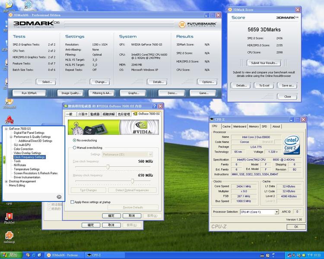Switch to the Mainboard tab in CPU-Z

pos(240,126)
